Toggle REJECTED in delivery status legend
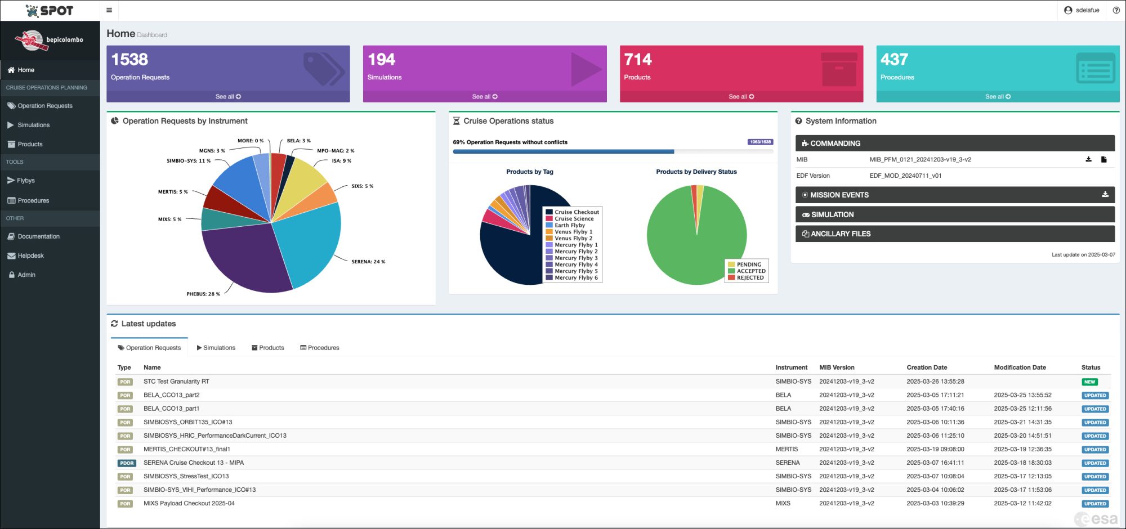Image resolution: width=1126 pixels, height=529 pixels. coord(750,277)
